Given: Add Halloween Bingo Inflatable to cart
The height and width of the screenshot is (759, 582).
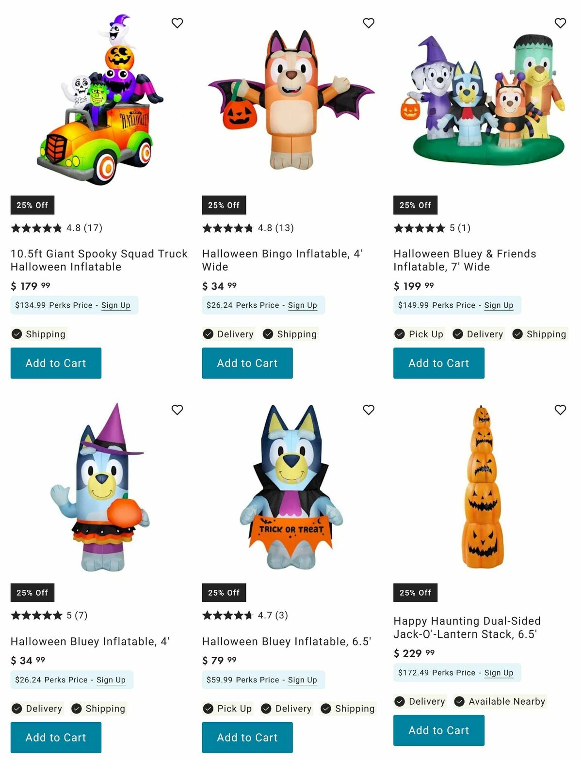Looking at the screenshot, I should tap(247, 363).
